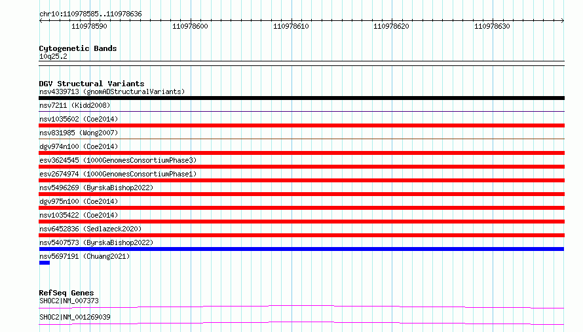Click the RefSeq Genes track title

[66, 293]
